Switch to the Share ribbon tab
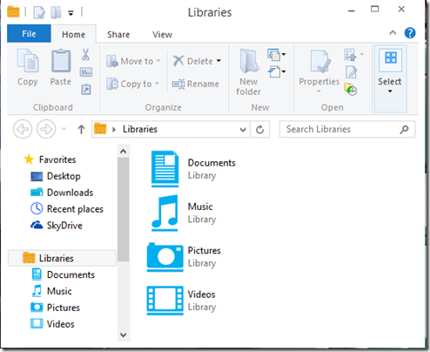 [118, 35]
